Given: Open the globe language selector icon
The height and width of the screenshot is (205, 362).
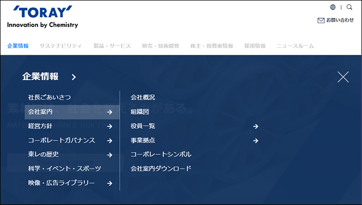Looking at the screenshot, I should coord(332,7).
